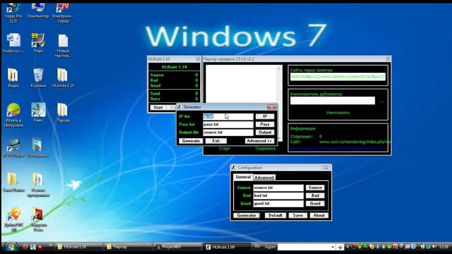Switch to the Advanced tab in Configuration
The height and width of the screenshot is (254, 452).
[x=264, y=177]
